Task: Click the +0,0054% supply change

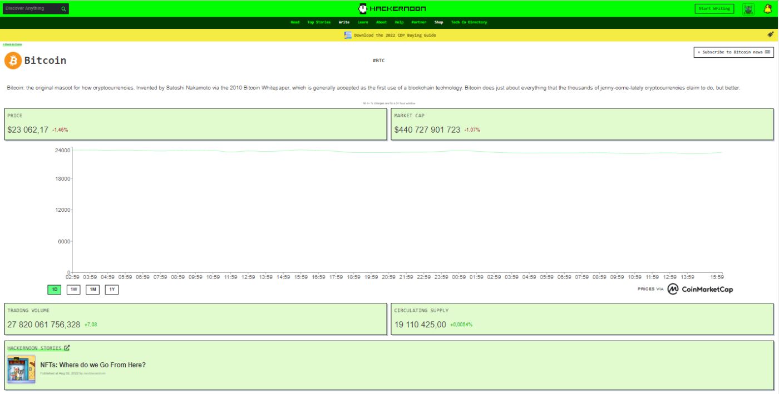Action: pos(461,325)
